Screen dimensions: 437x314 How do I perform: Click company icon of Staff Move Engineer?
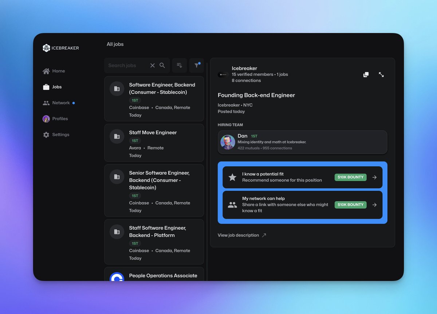(x=117, y=136)
